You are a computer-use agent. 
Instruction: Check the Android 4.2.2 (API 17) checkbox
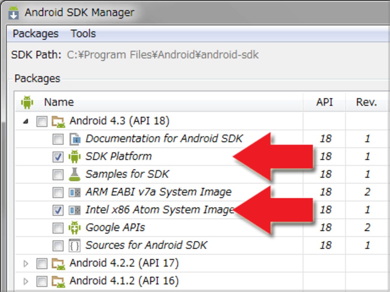42,264
